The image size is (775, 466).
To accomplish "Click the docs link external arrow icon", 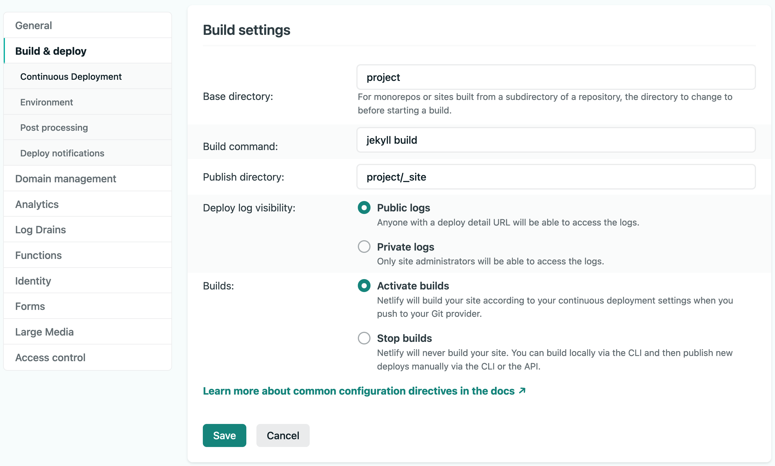I will (522, 391).
